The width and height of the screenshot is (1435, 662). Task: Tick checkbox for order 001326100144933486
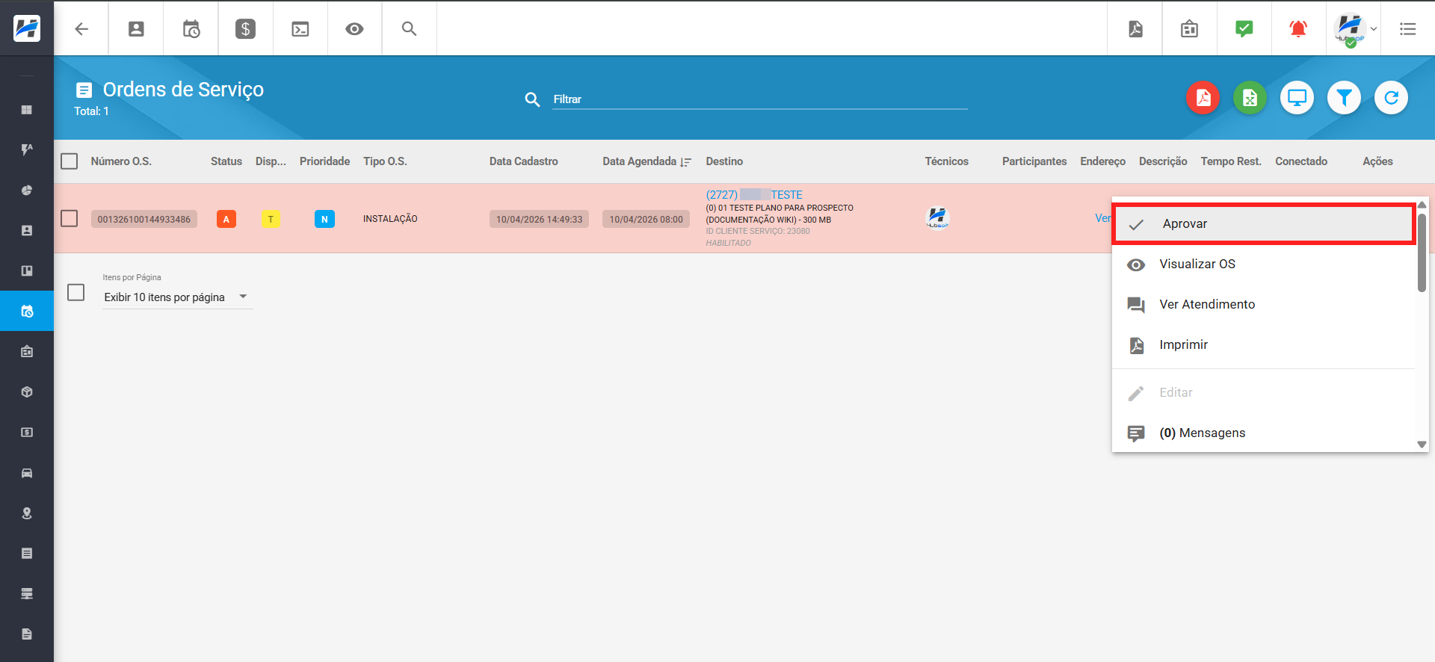click(70, 218)
